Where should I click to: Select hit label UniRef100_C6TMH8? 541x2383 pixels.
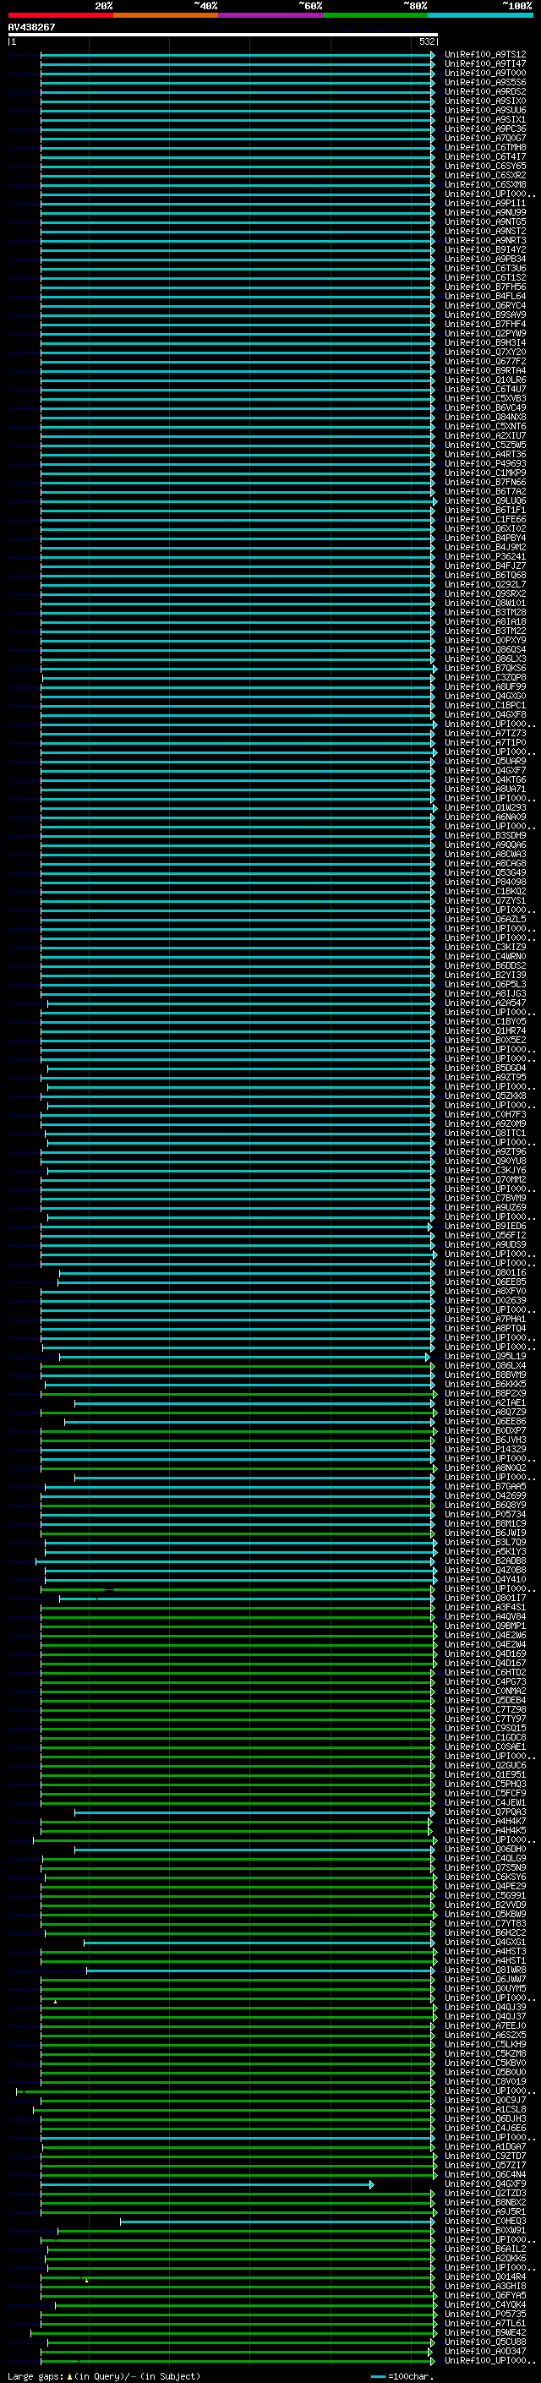484,147
